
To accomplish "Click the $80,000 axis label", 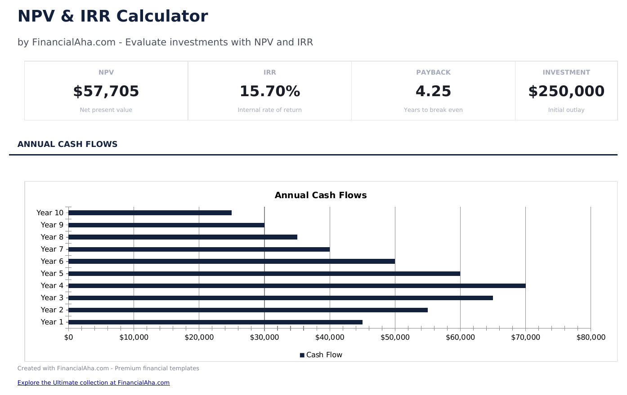I will (591, 337).
